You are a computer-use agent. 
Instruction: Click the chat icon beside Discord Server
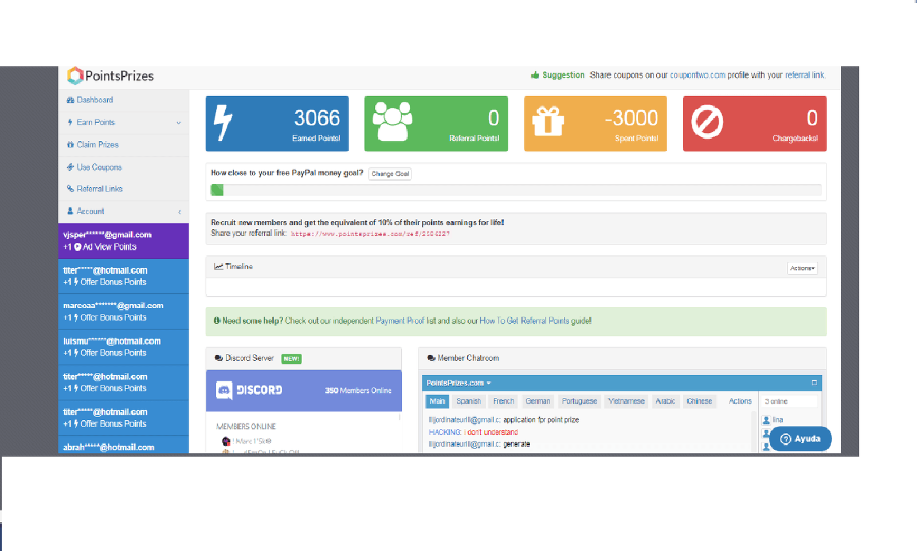point(218,358)
